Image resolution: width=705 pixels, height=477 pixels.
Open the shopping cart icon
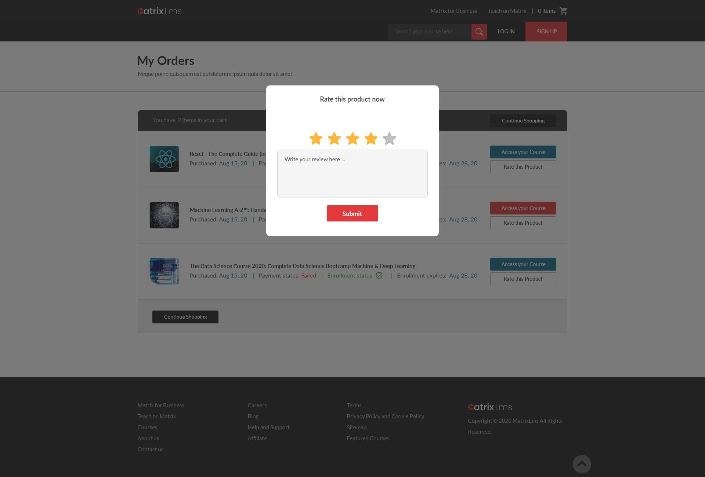564,11
